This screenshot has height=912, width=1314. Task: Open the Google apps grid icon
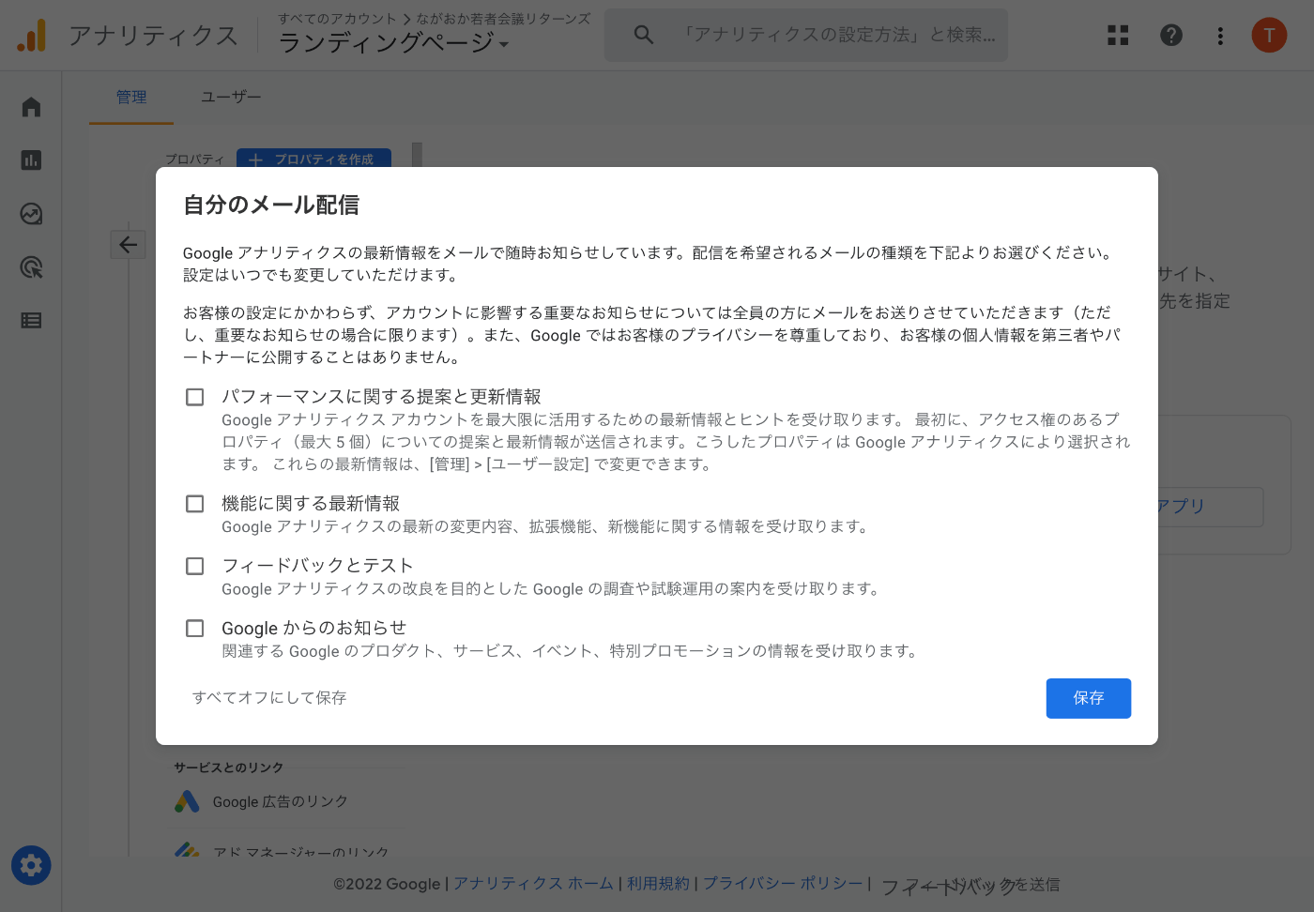tap(1118, 36)
